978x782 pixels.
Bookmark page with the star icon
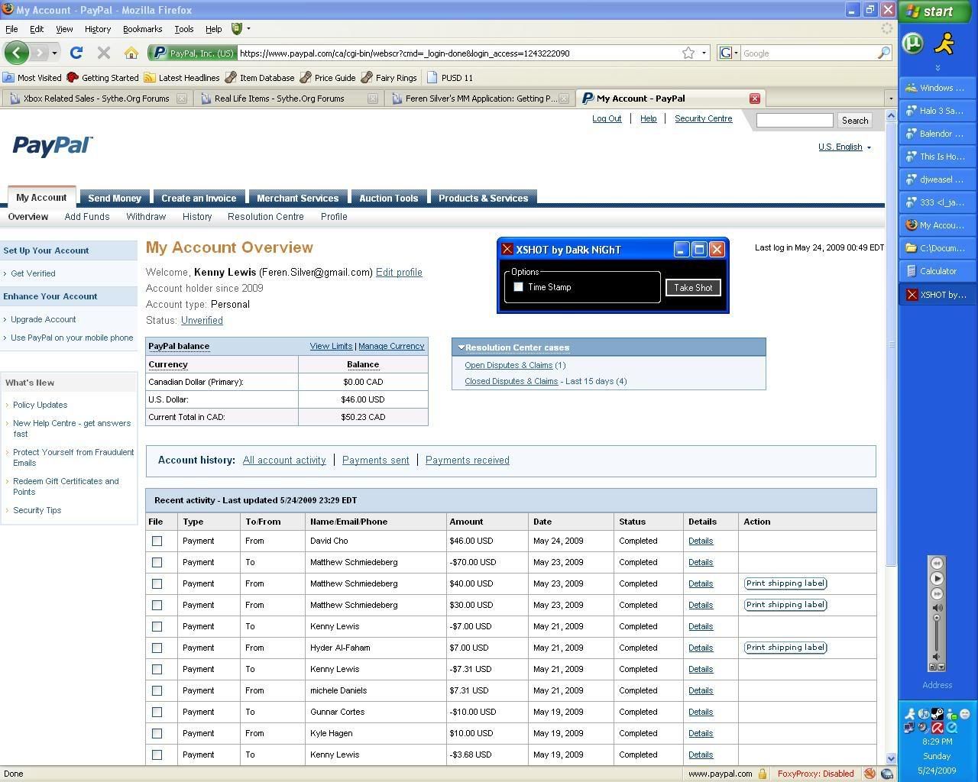tap(688, 53)
